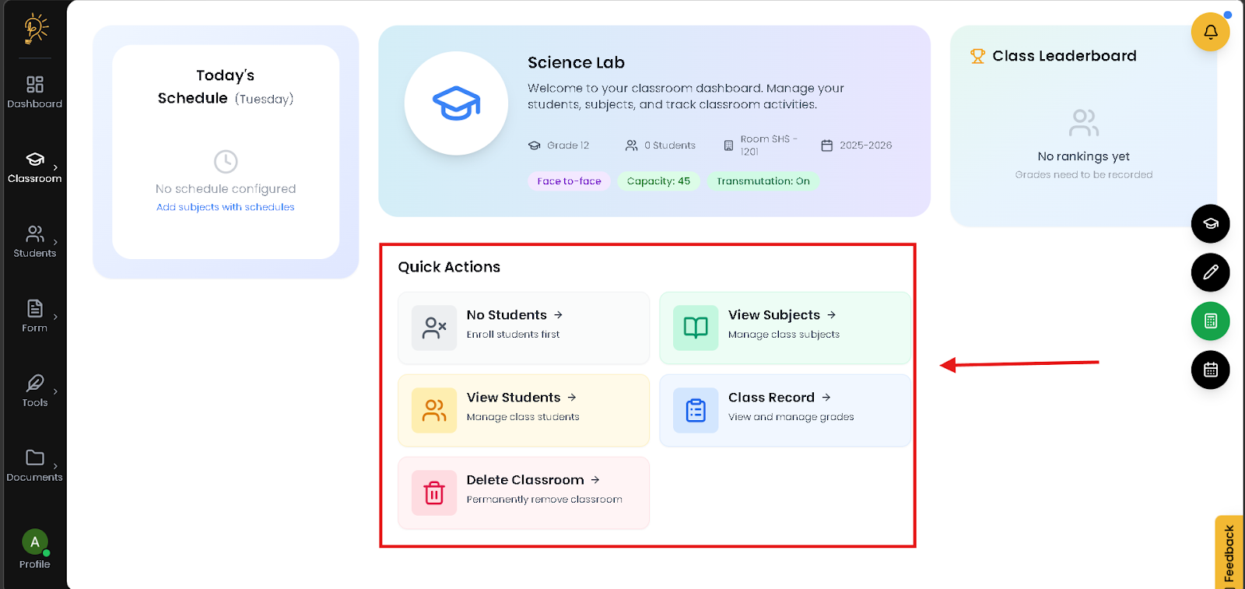Open the Dashboard menu item
This screenshot has height=589, width=1245.
[x=35, y=92]
